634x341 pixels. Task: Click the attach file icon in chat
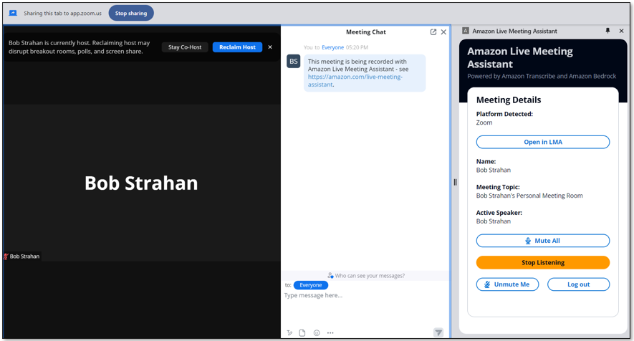point(302,333)
